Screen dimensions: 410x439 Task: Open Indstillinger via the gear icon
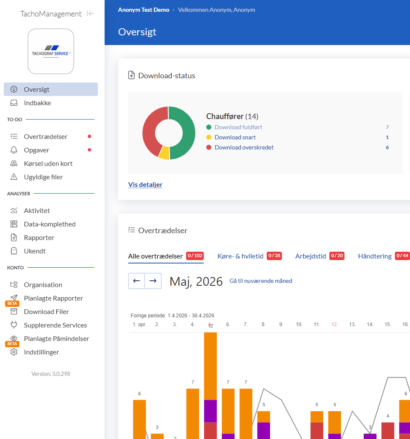[x=14, y=352]
